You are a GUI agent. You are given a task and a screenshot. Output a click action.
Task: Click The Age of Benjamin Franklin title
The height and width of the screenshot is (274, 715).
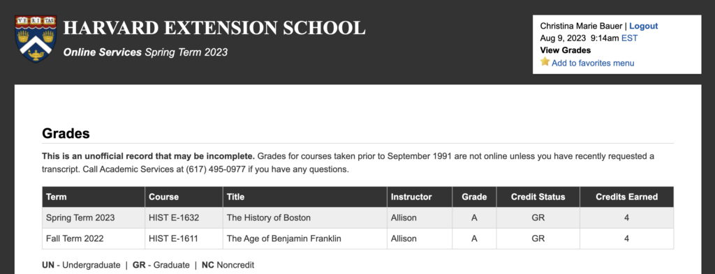[x=283, y=238]
